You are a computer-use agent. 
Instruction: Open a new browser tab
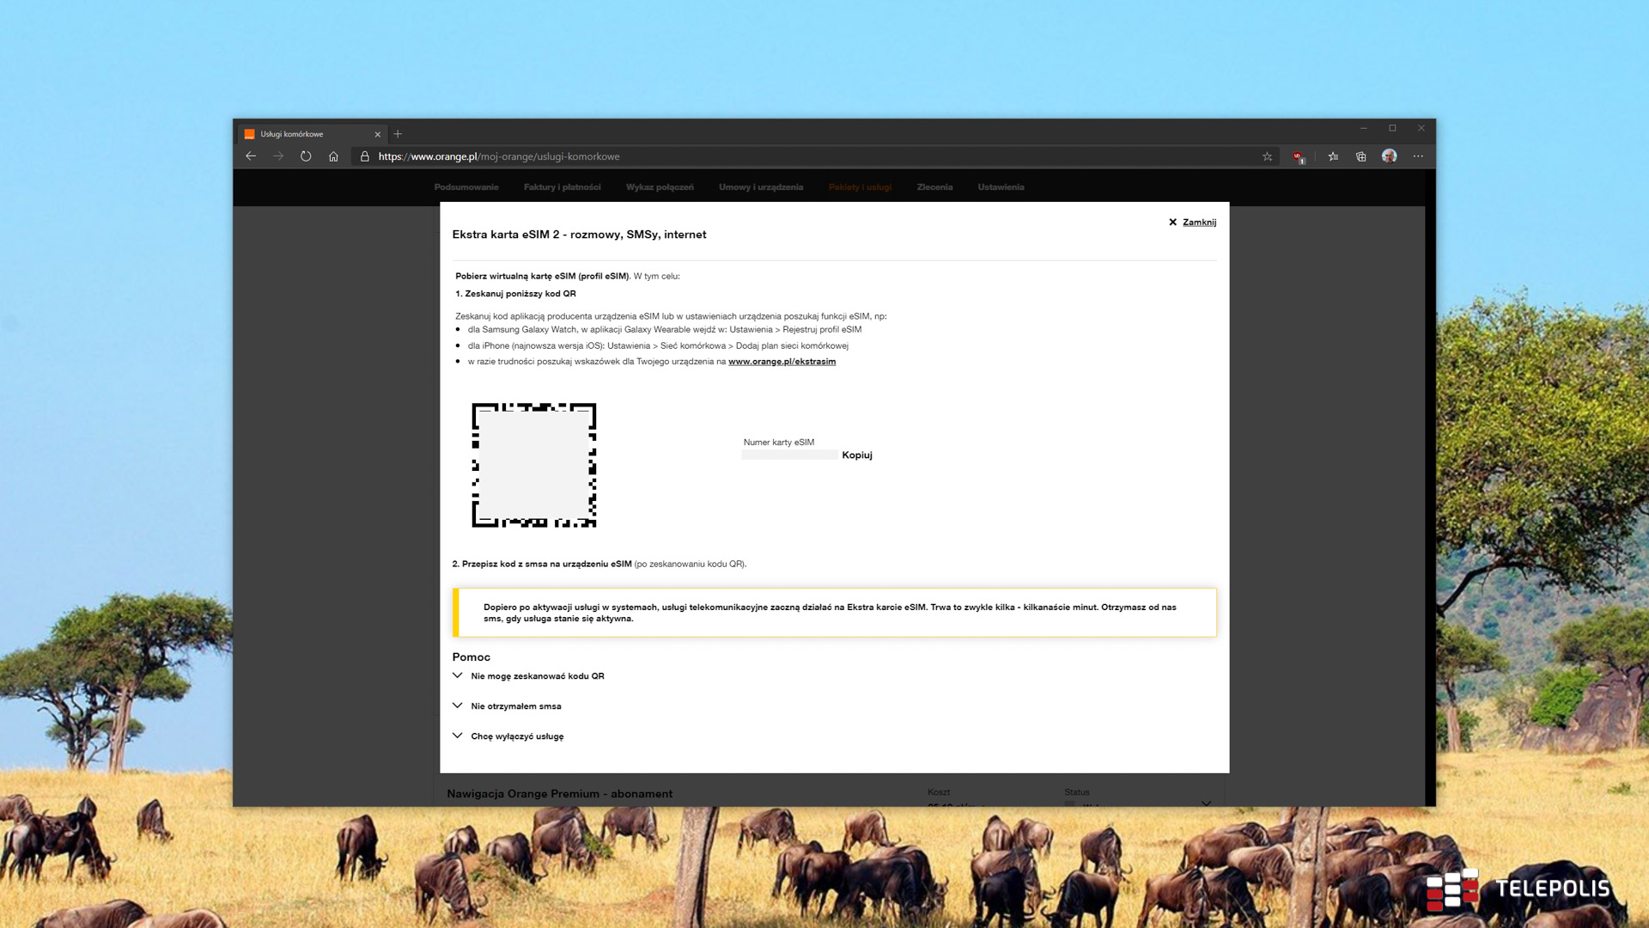coord(398,134)
